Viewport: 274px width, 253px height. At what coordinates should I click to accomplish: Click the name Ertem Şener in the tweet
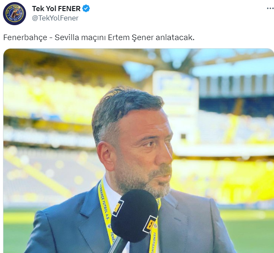(x=131, y=38)
